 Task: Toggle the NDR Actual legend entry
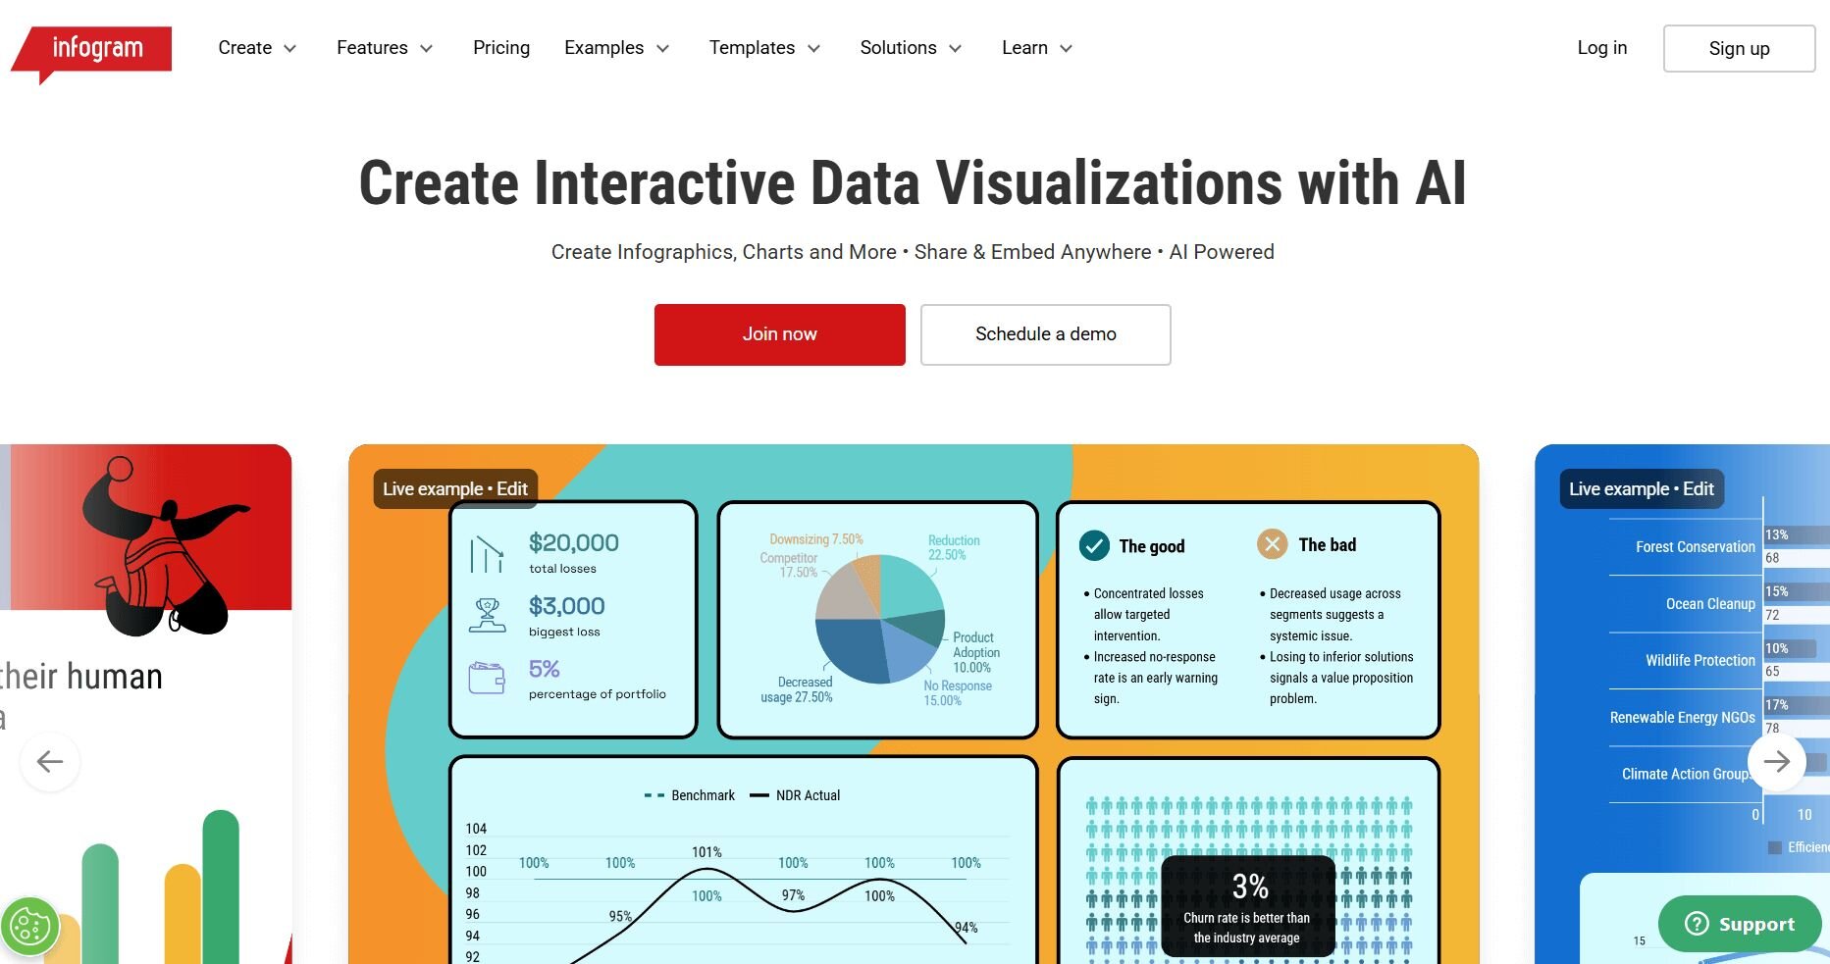point(796,795)
